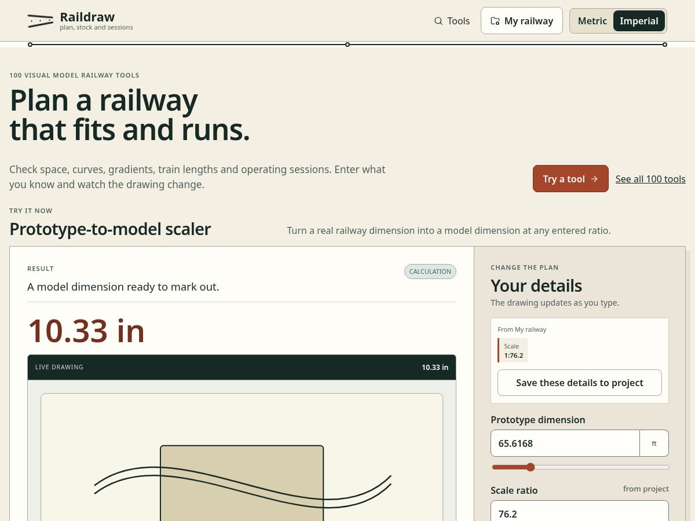The image size is (695, 521).
Task: Click the Raildraw brand name
Action: pos(87,17)
